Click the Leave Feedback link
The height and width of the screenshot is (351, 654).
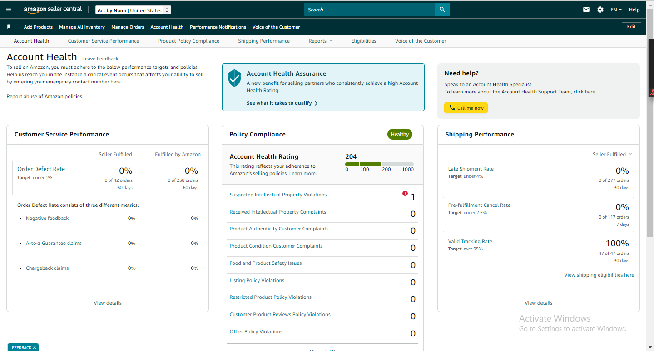(x=100, y=58)
